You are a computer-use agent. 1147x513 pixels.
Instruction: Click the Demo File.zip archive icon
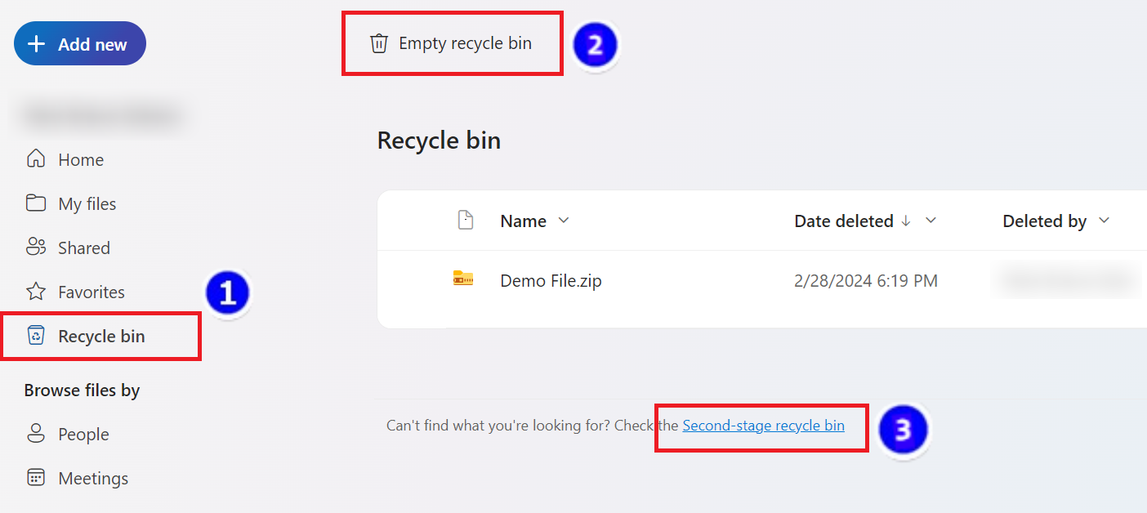point(463,279)
